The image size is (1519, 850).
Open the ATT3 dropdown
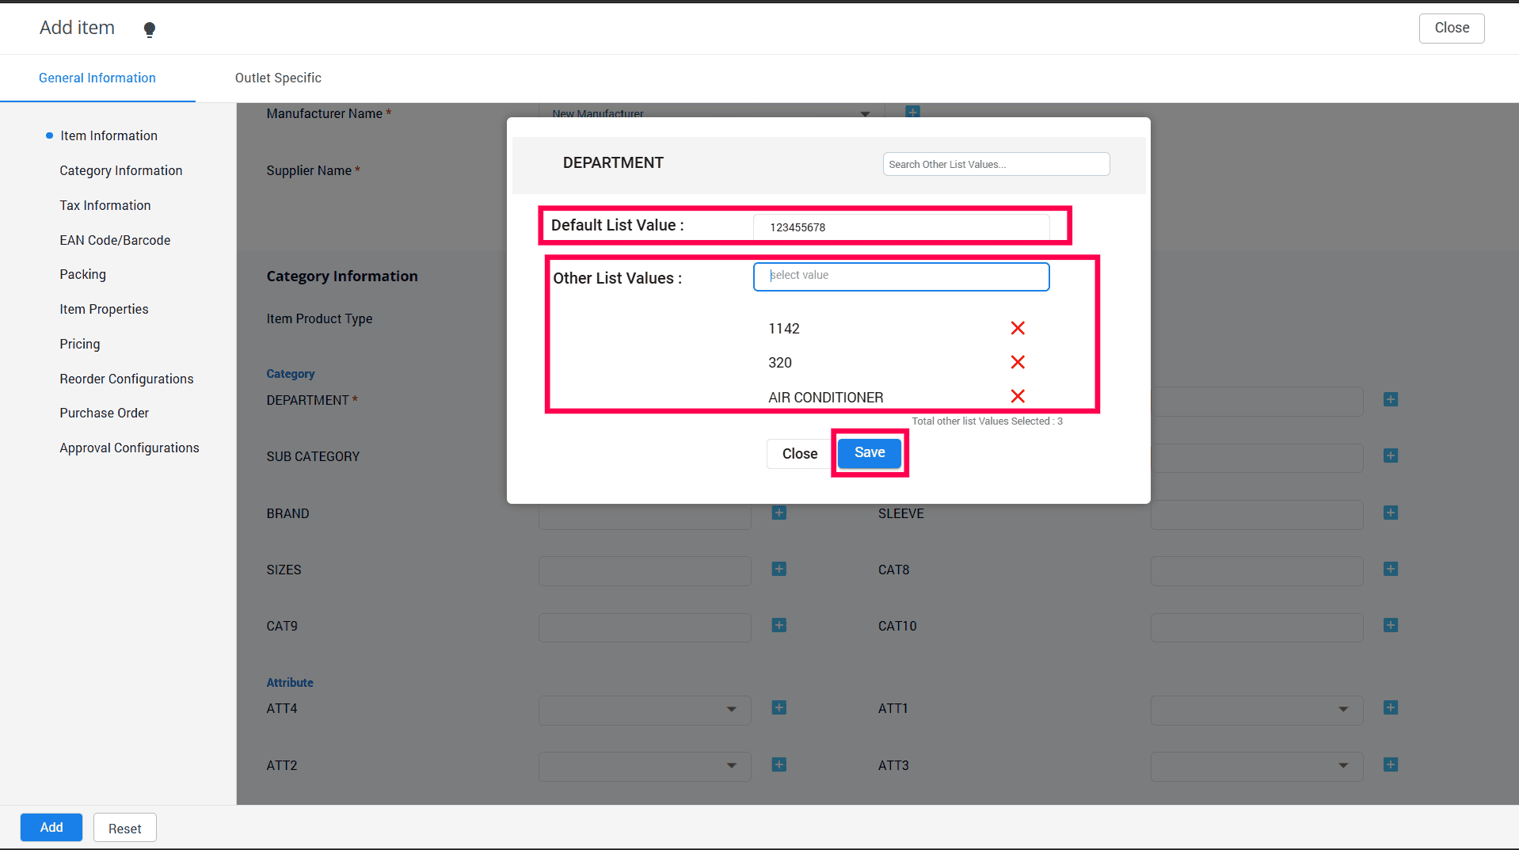click(1257, 766)
